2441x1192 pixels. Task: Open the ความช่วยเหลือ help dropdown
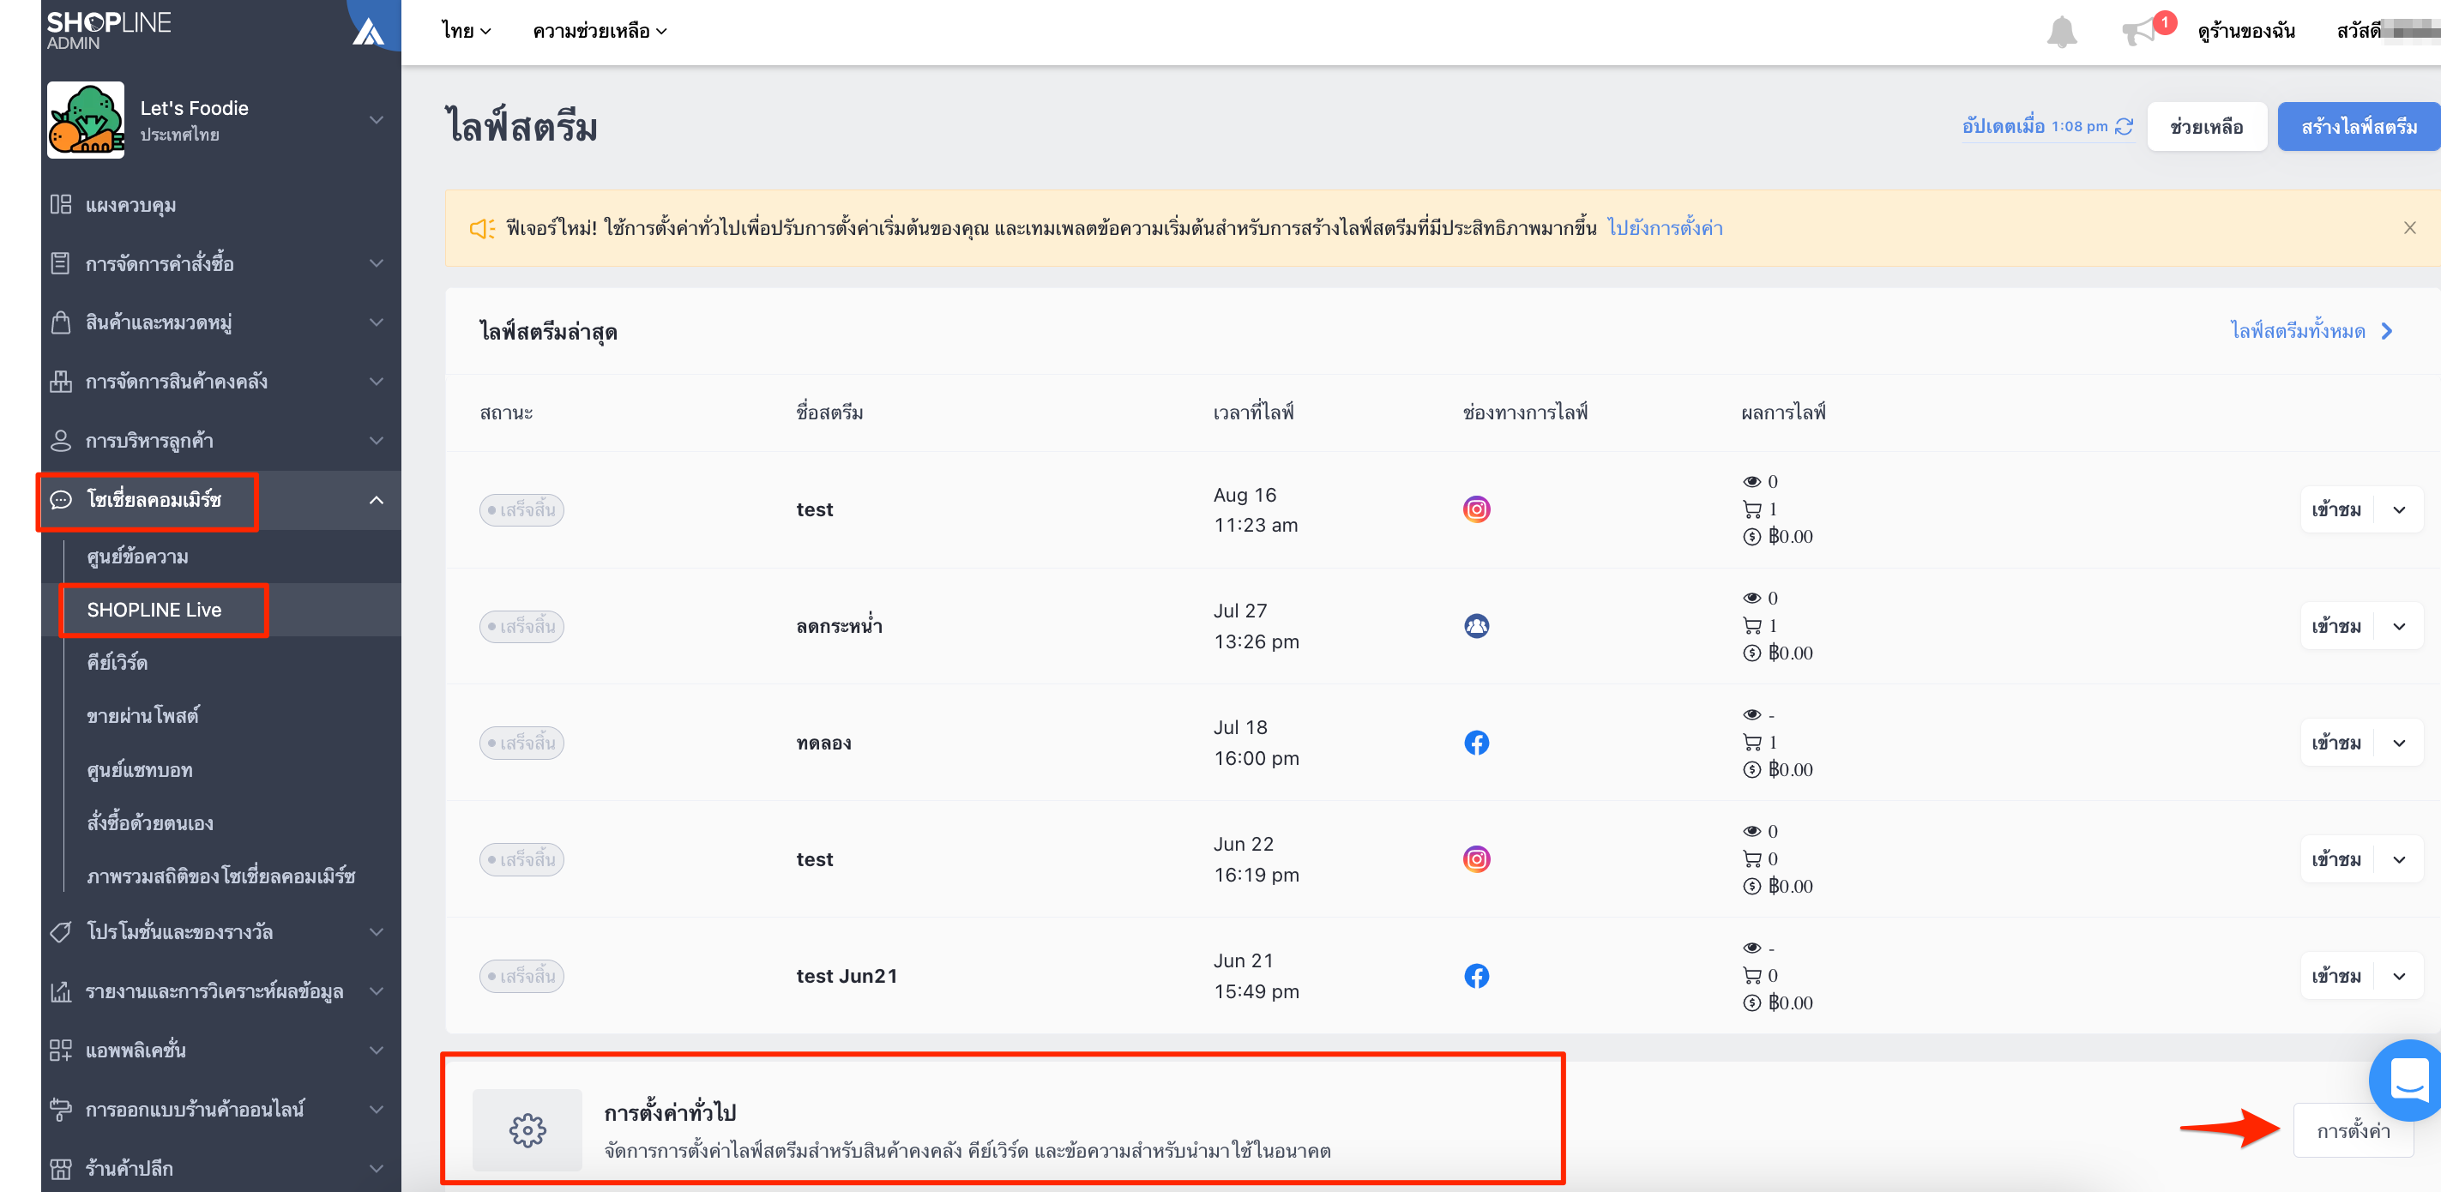(600, 31)
